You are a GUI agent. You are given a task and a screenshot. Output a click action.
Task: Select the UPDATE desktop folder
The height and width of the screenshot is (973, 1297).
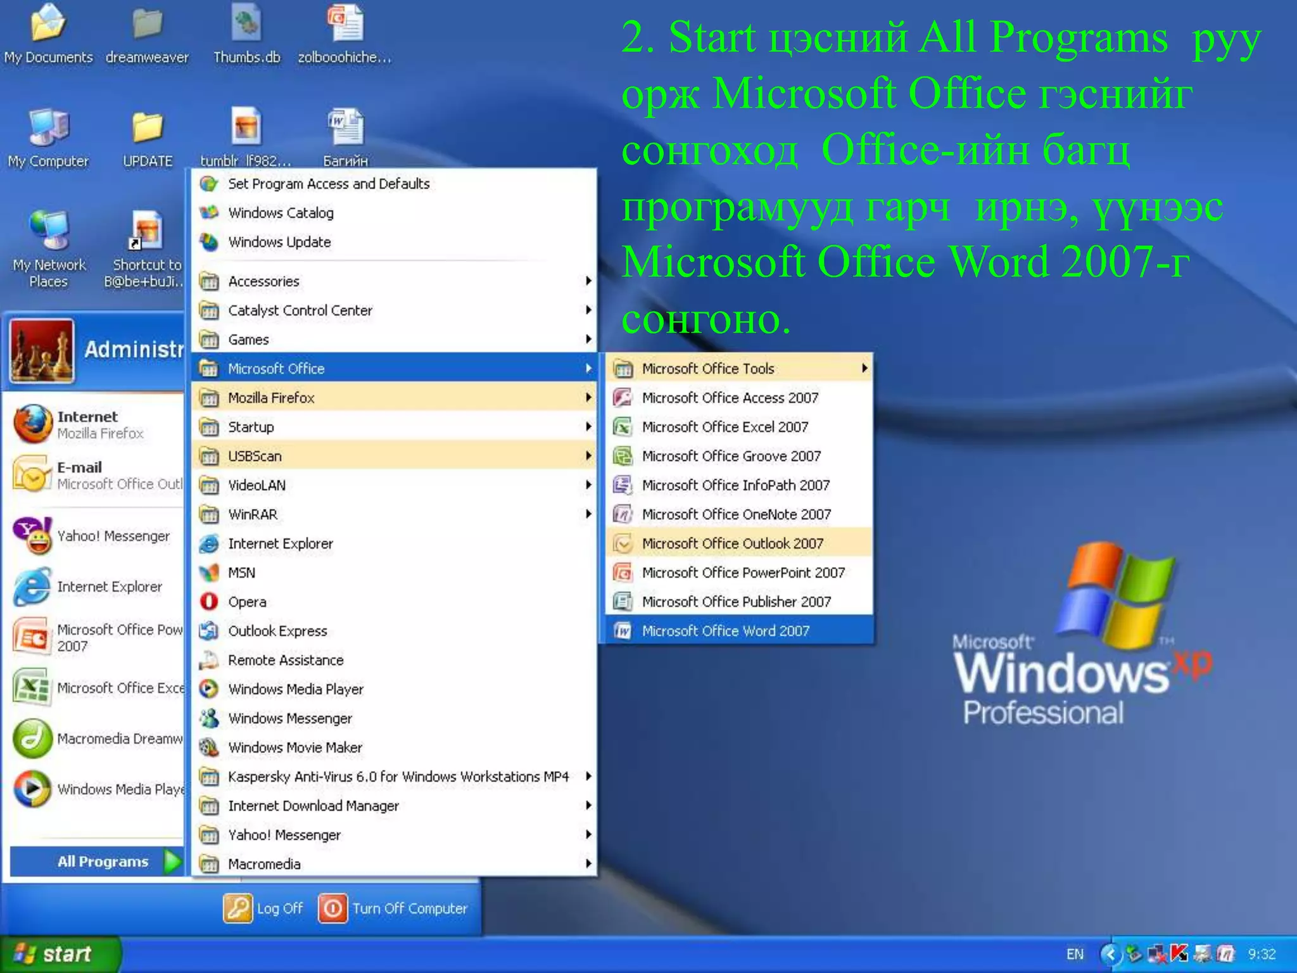coord(148,138)
